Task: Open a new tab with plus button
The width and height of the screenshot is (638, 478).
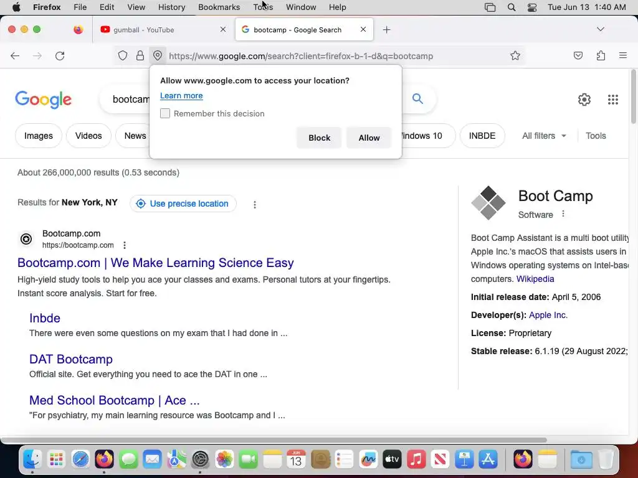Action: [386, 30]
